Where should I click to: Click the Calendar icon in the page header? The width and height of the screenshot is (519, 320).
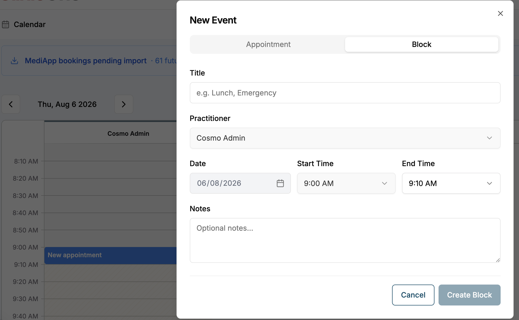click(6, 24)
